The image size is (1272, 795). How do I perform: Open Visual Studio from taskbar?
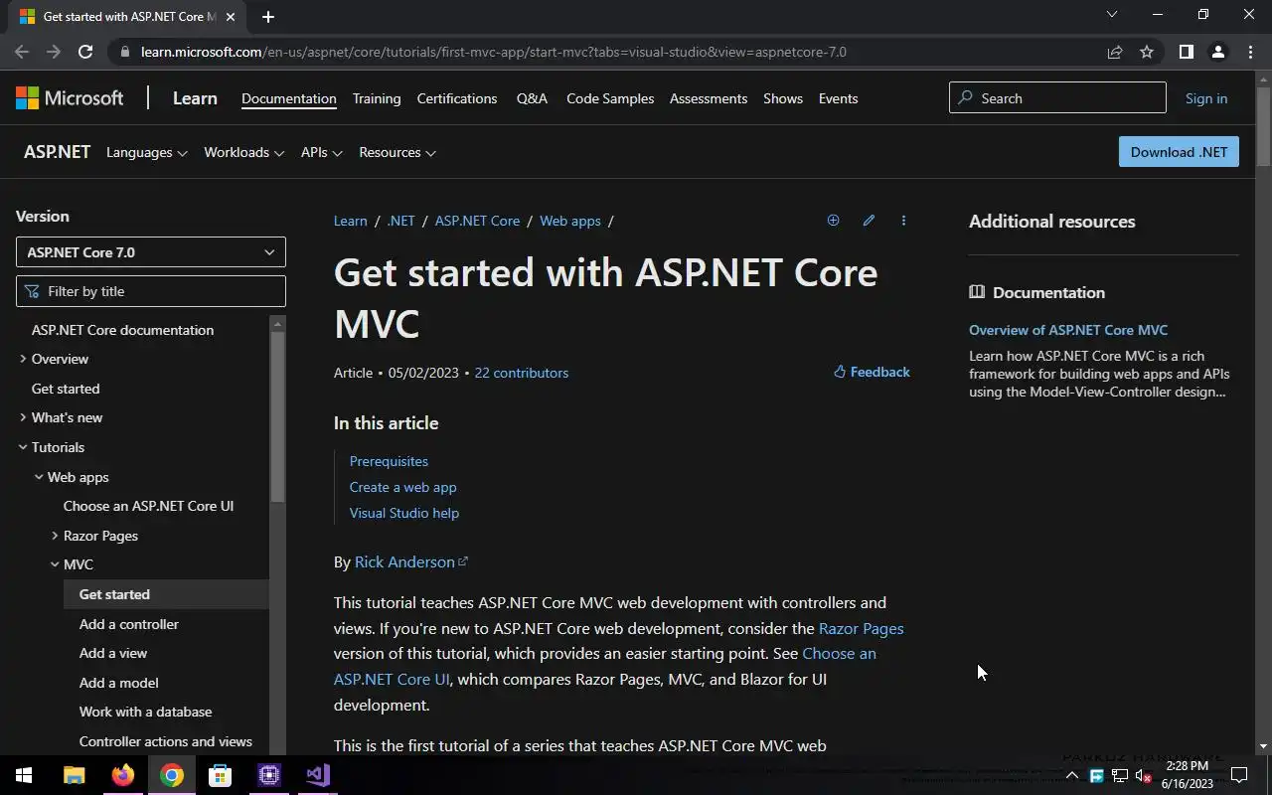(x=318, y=775)
